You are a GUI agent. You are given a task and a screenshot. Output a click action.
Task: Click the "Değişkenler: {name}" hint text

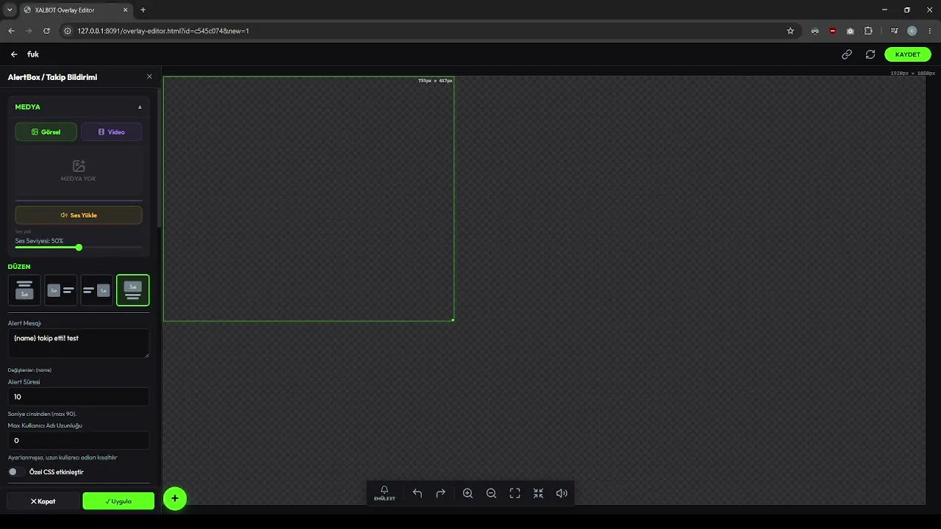[29, 370]
